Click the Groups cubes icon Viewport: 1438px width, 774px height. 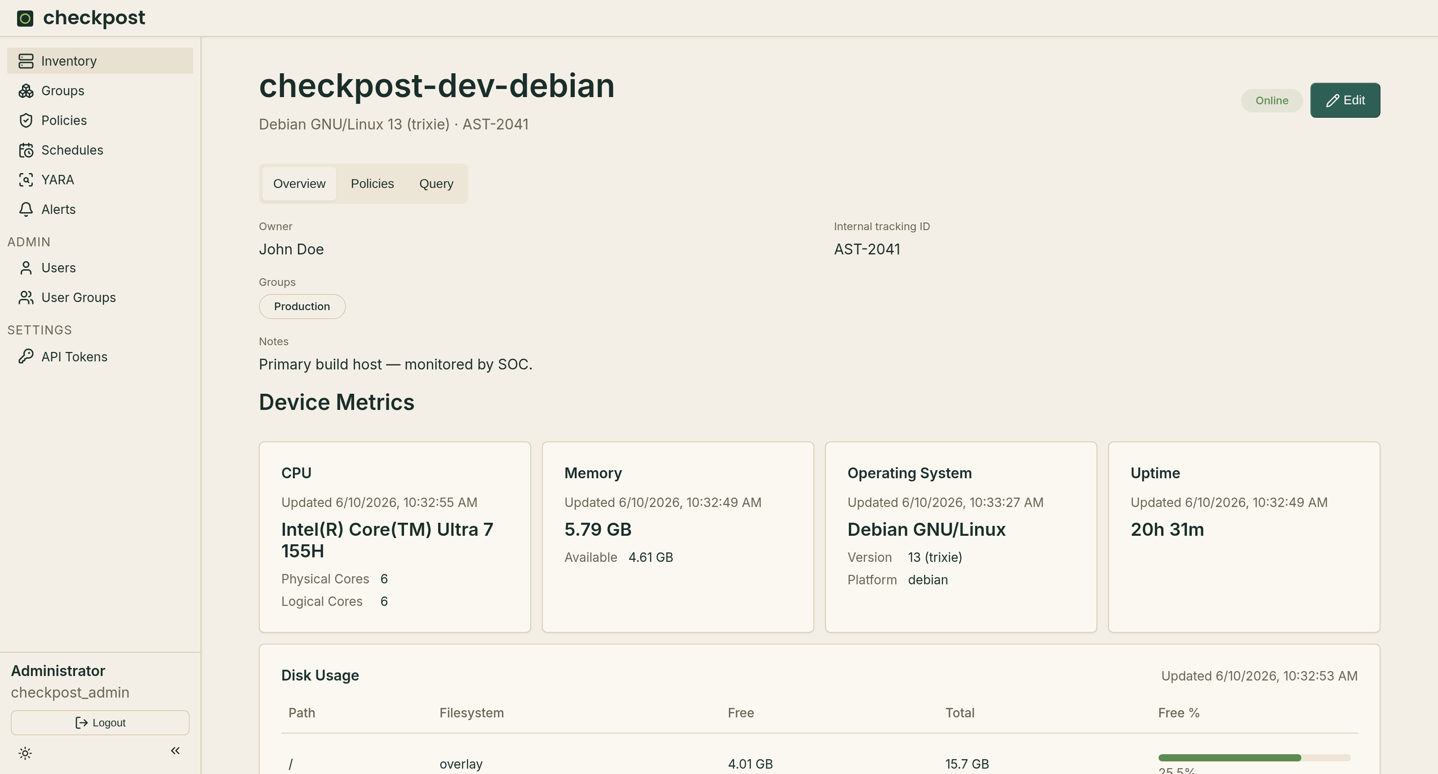[26, 90]
